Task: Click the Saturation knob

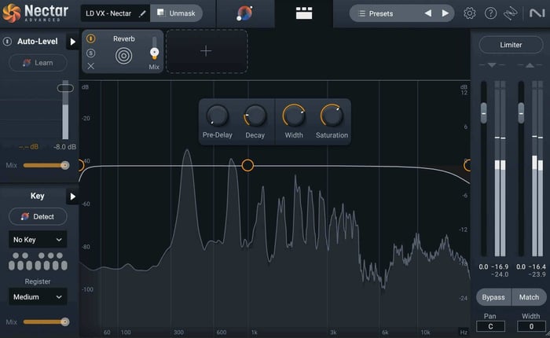Action: tap(332, 116)
